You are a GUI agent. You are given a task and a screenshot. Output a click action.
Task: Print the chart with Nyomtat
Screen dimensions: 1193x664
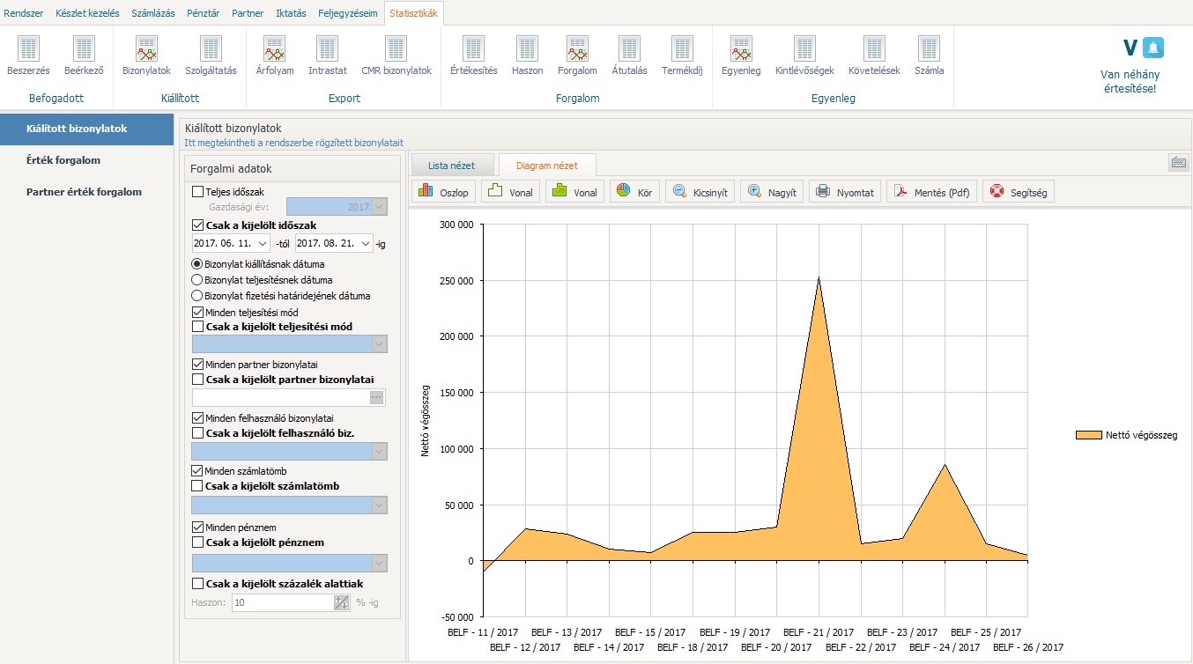pyautogui.click(x=845, y=191)
